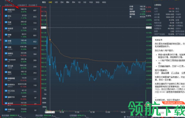Select the 微博 WB stock row
Screen dimensions: 185x118
21,36
